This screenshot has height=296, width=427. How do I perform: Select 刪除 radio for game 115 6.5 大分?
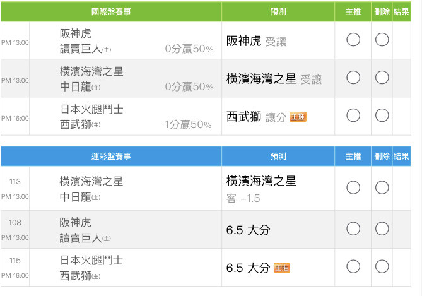point(382,266)
